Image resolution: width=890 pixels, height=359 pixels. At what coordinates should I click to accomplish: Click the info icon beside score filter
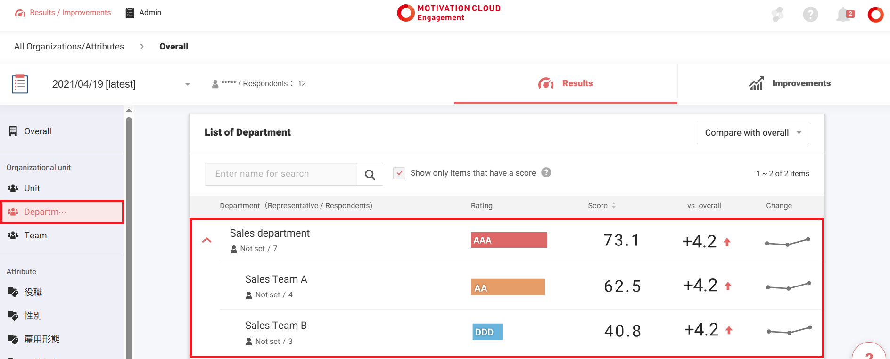point(546,172)
